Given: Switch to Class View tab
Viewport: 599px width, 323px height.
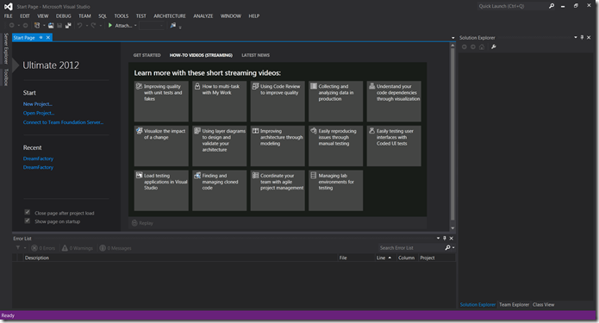Looking at the screenshot, I should pyautogui.click(x=543, y=305).
